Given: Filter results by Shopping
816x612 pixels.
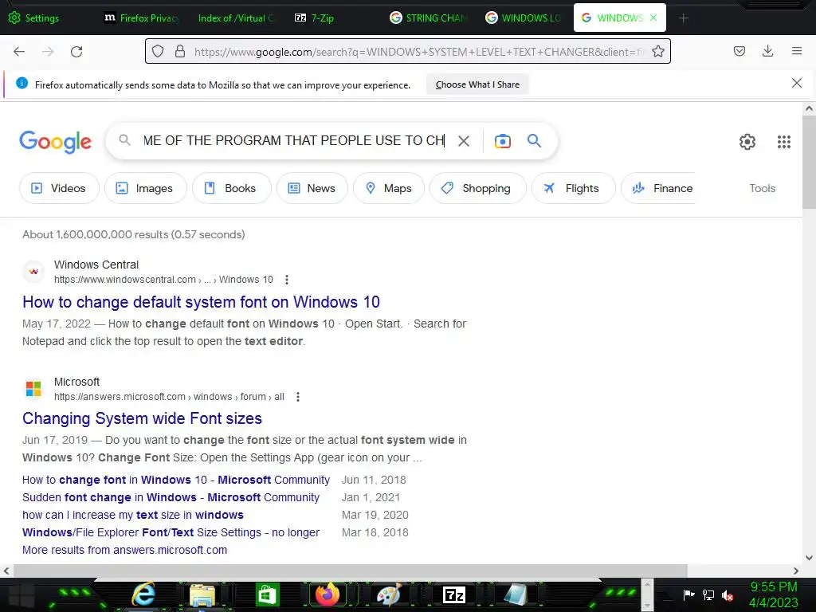Looking at the screenshot, I should (x=478, y=188).
